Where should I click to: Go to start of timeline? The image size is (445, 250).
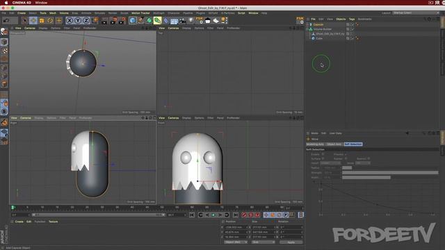(192, 215)
